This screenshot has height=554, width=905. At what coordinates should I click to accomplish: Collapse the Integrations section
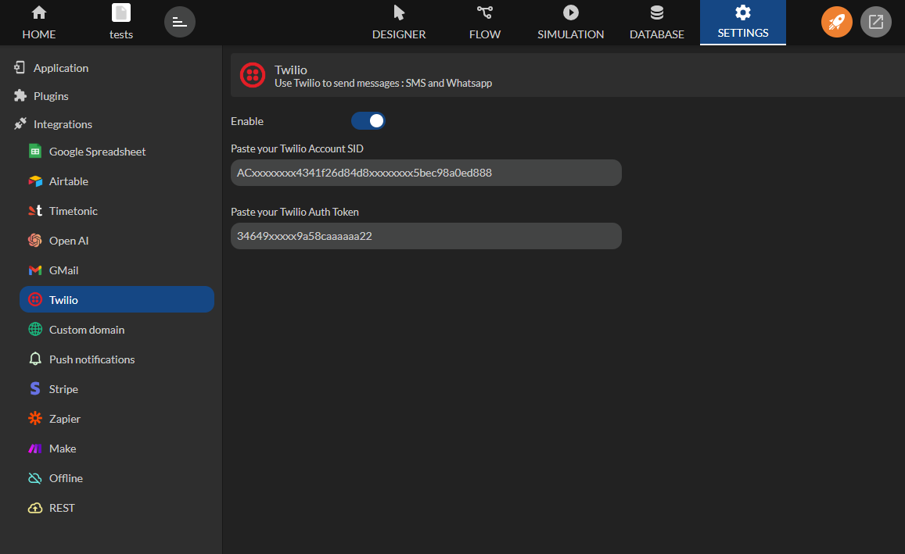(x=63, y=124)
